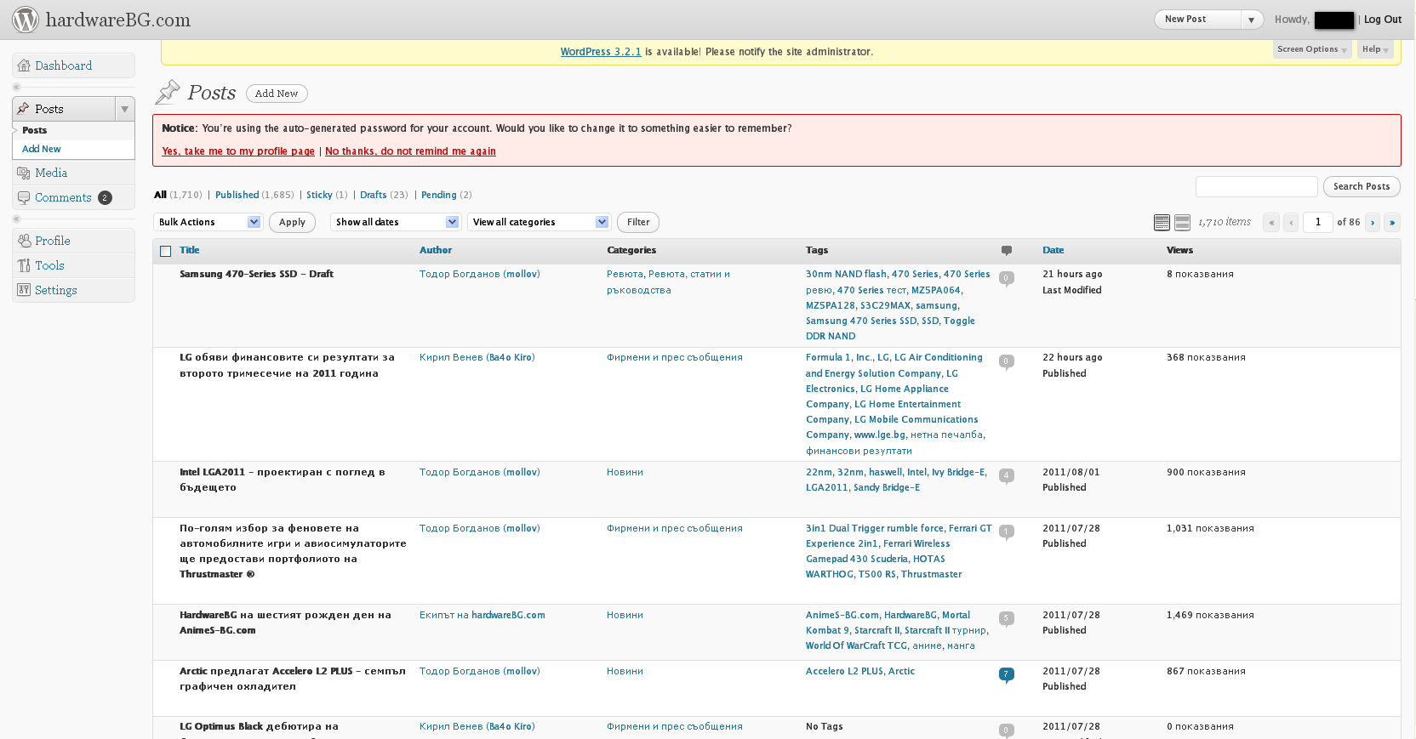Filter by author Кирил Венев on LG обяви row
The height and width of the screenshot is (739, 1416).
477,357
